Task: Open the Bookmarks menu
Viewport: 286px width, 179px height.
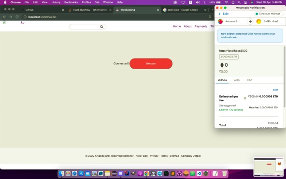Action: [x=71, y=2]
